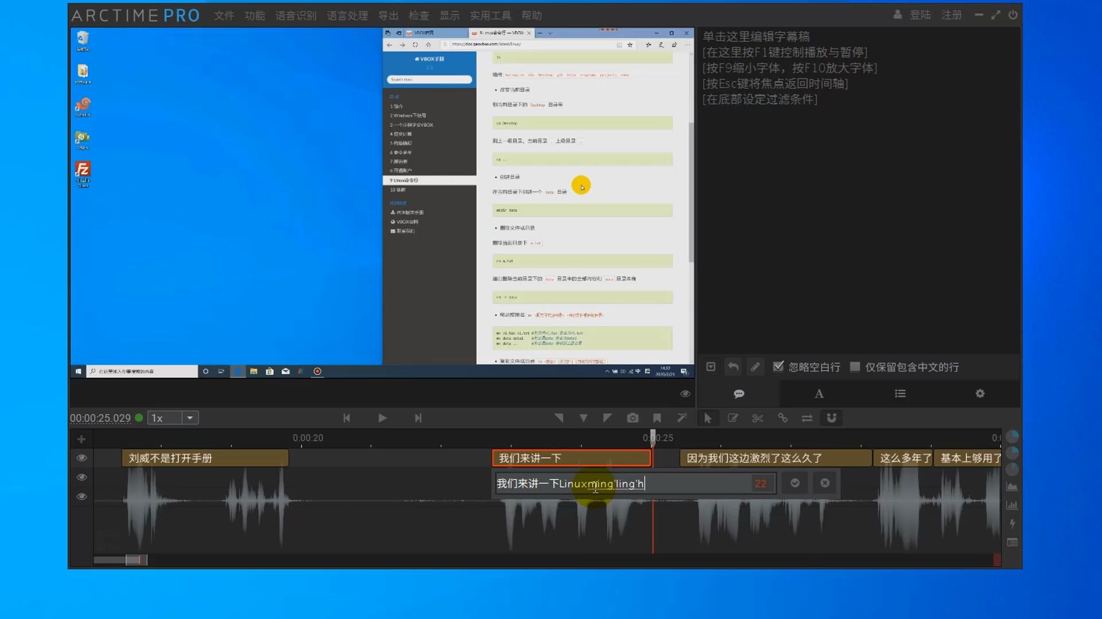Open the 语言处理 menu

point(347,15)
